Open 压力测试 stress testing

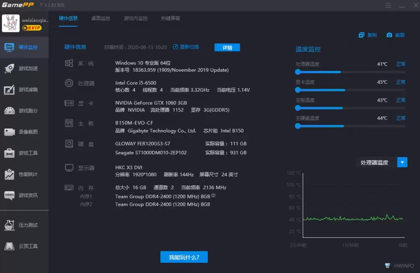[24, 225]
